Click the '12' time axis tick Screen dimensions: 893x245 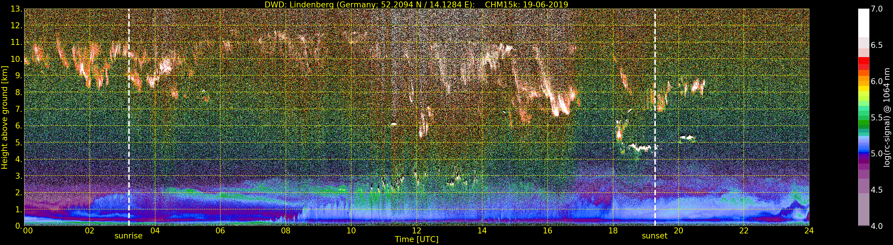pyautogui.click(x=417, y=230)
